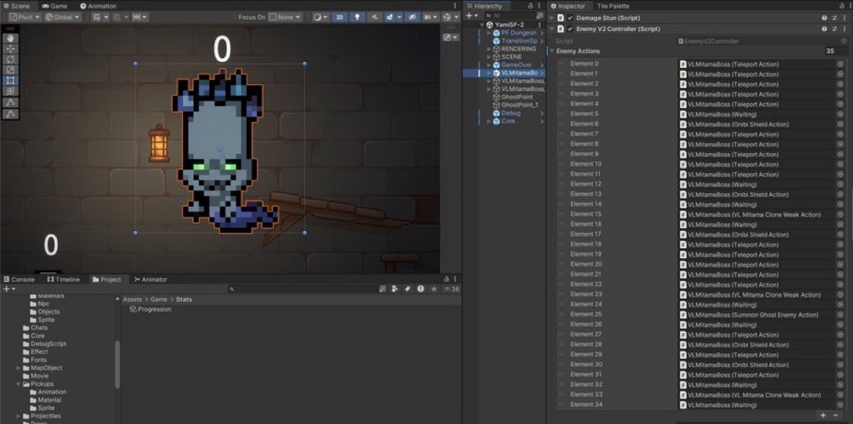Toggle scene visibility hidden-objects icon
Screen dimensions: 853x424
pos(412,18)
